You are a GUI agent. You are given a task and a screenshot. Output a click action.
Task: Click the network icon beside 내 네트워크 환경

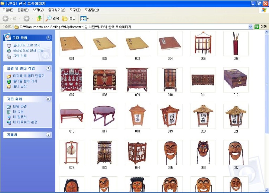[9, 123]
